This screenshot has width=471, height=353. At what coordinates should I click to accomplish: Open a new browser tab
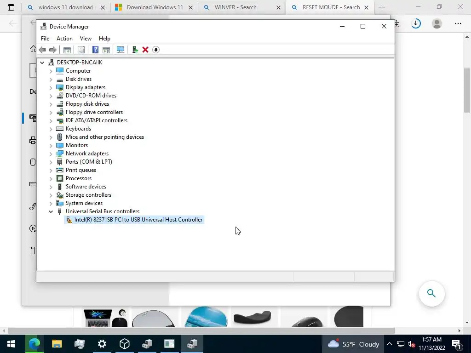pos(382,7)
